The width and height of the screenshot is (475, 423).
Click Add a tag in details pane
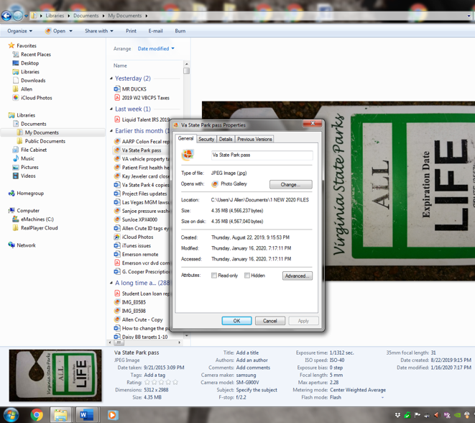tap(155, 375)
